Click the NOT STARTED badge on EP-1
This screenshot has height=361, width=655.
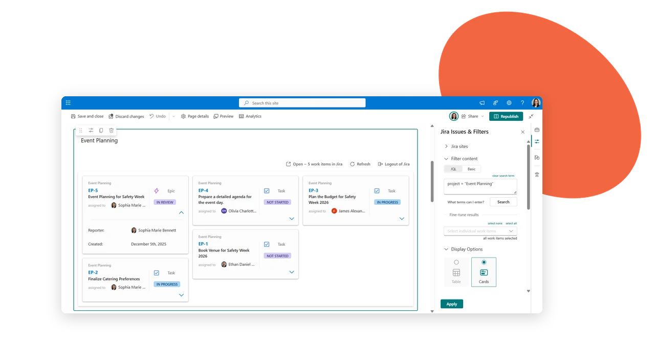(277, 256)
